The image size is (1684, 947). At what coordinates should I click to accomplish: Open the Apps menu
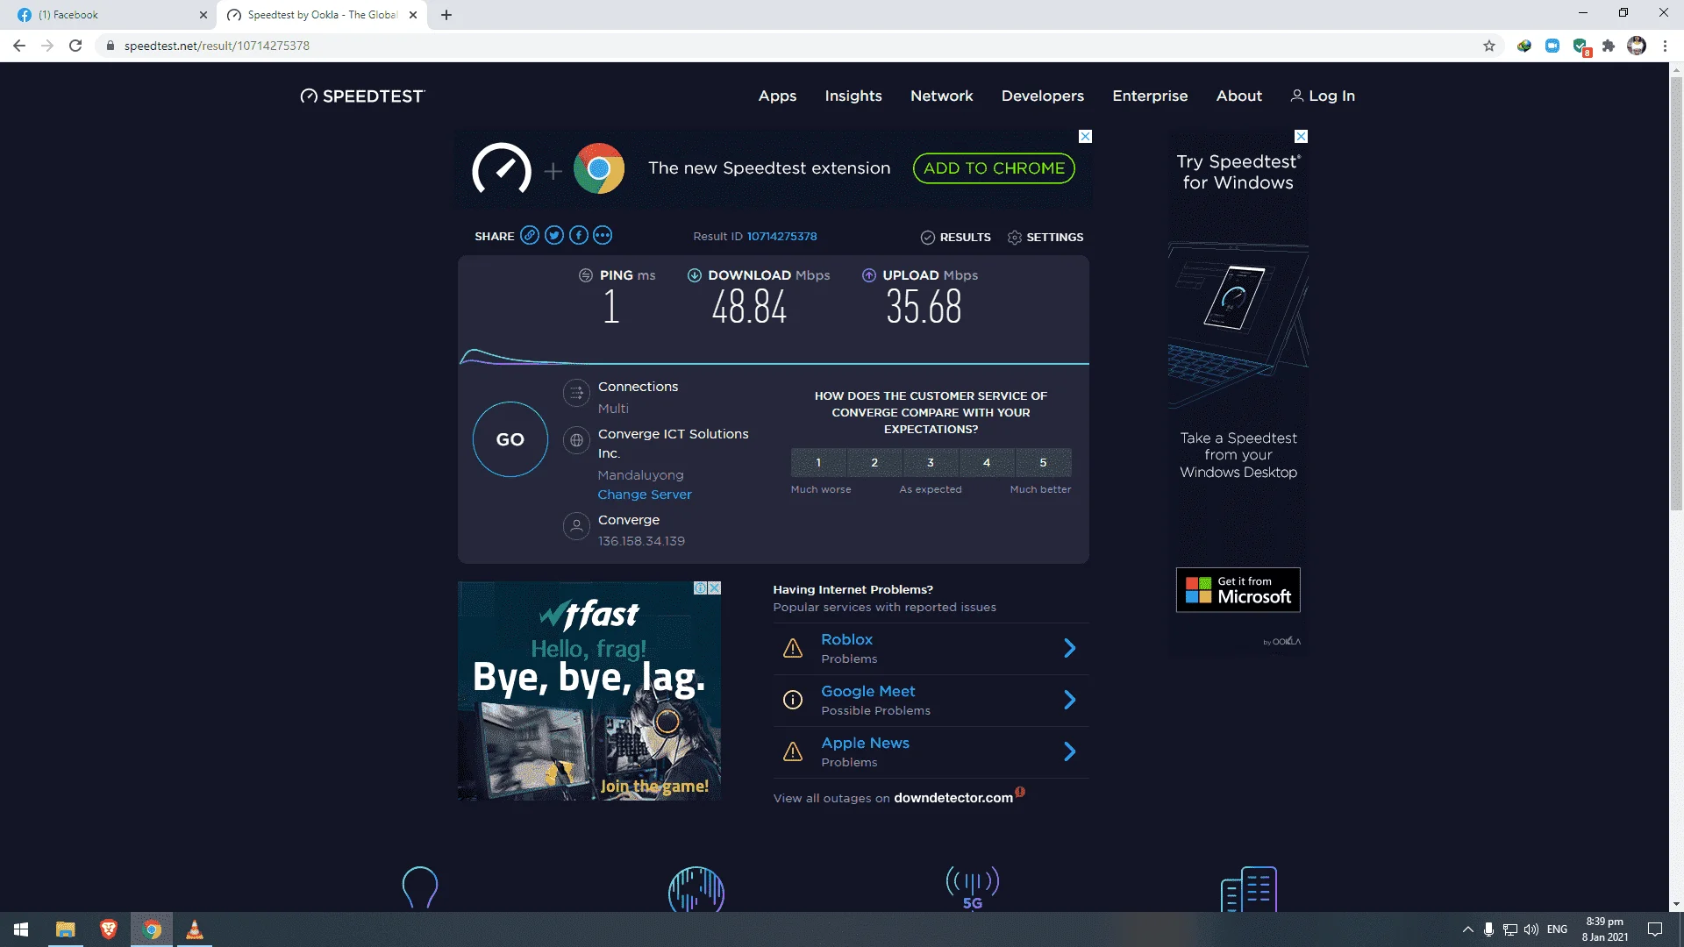click(x=777, y=96)
